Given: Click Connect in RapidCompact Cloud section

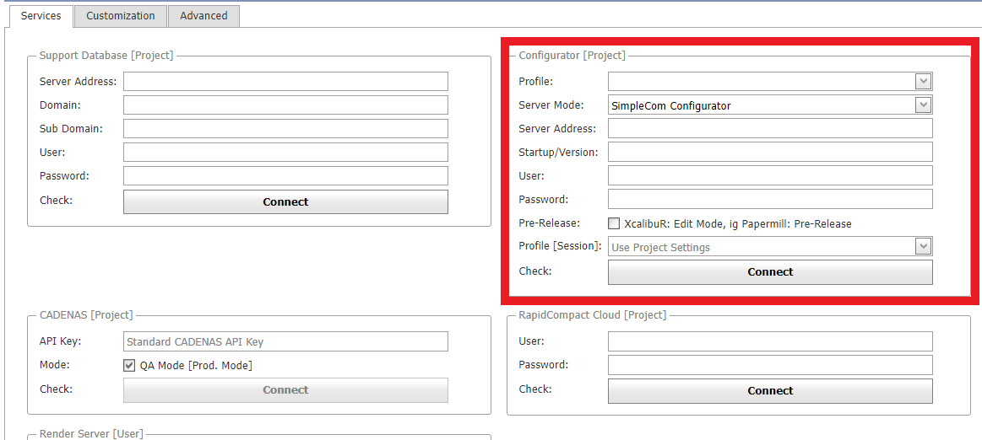Looking at the screenshot, I should [x=770, y=391].
